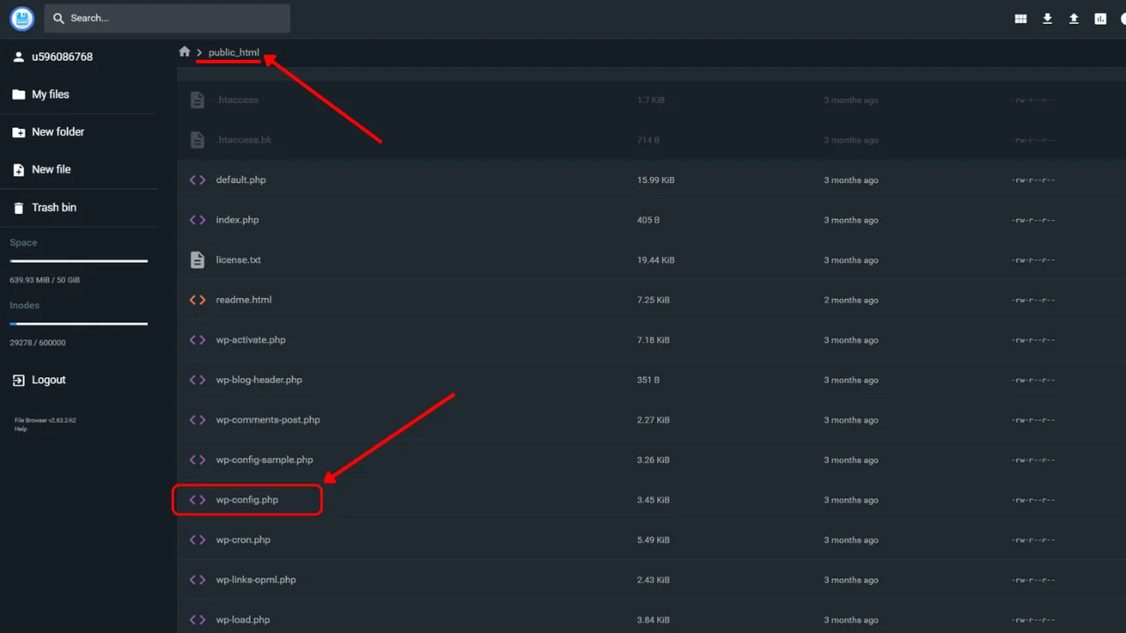Screen dimensions: 1126x633
Task: Switch view mode with the grid icon
Action: point(1020,18)
